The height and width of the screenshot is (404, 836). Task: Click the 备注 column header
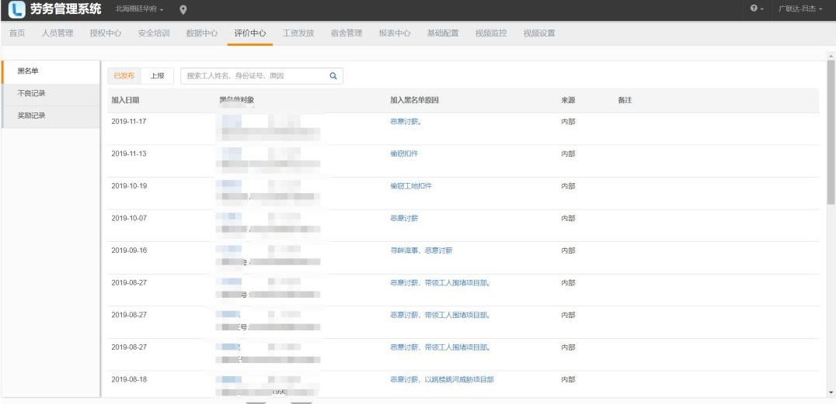[x=625, y=100]
